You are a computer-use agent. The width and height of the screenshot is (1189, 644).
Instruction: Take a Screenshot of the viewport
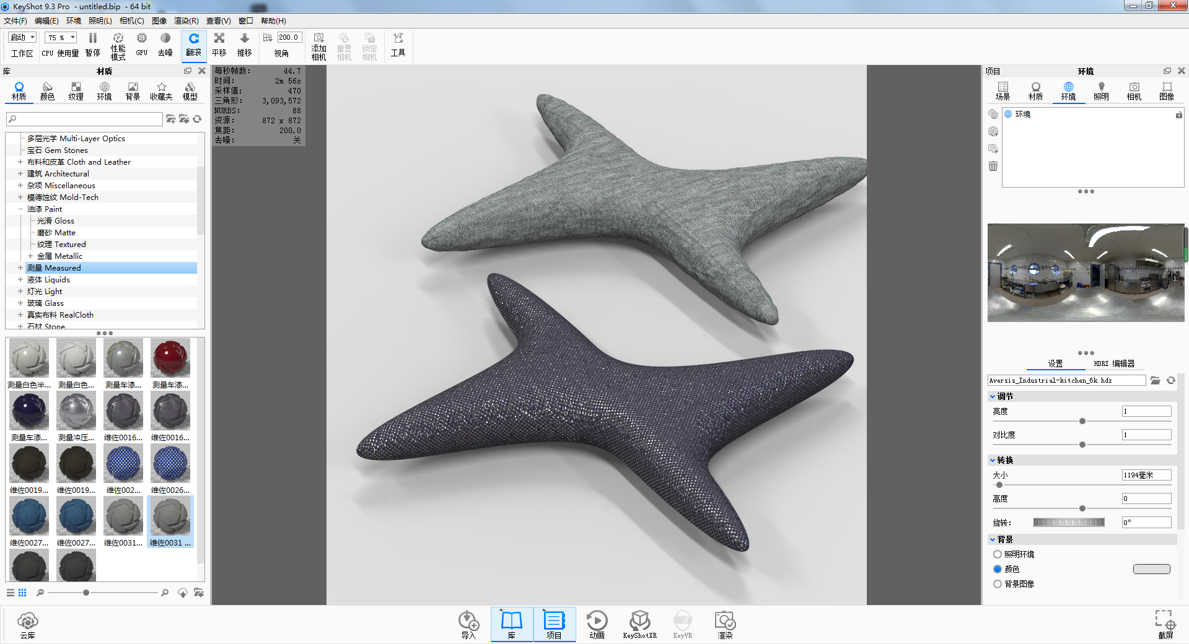coord(1165,624)
